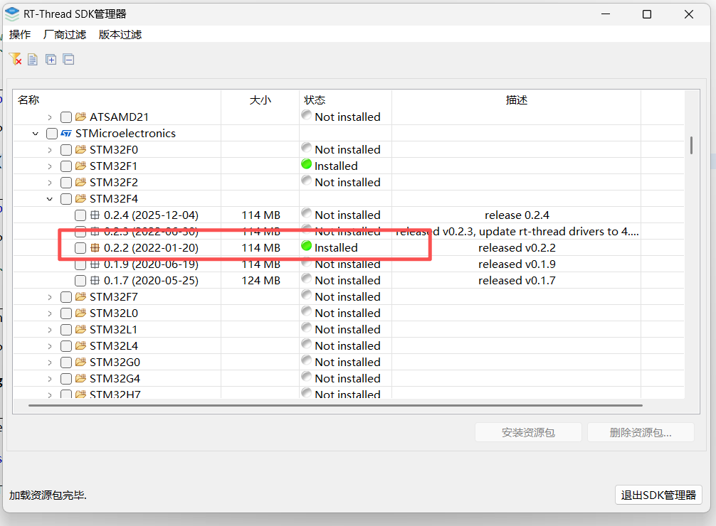Click the STM32F2 folder icon

[81, 183]
